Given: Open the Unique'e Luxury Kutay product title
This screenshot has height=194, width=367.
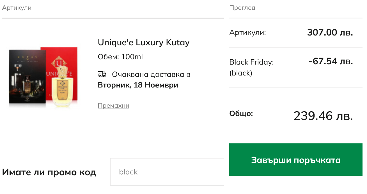Looking at the screenshot, I should coord(144,42).
